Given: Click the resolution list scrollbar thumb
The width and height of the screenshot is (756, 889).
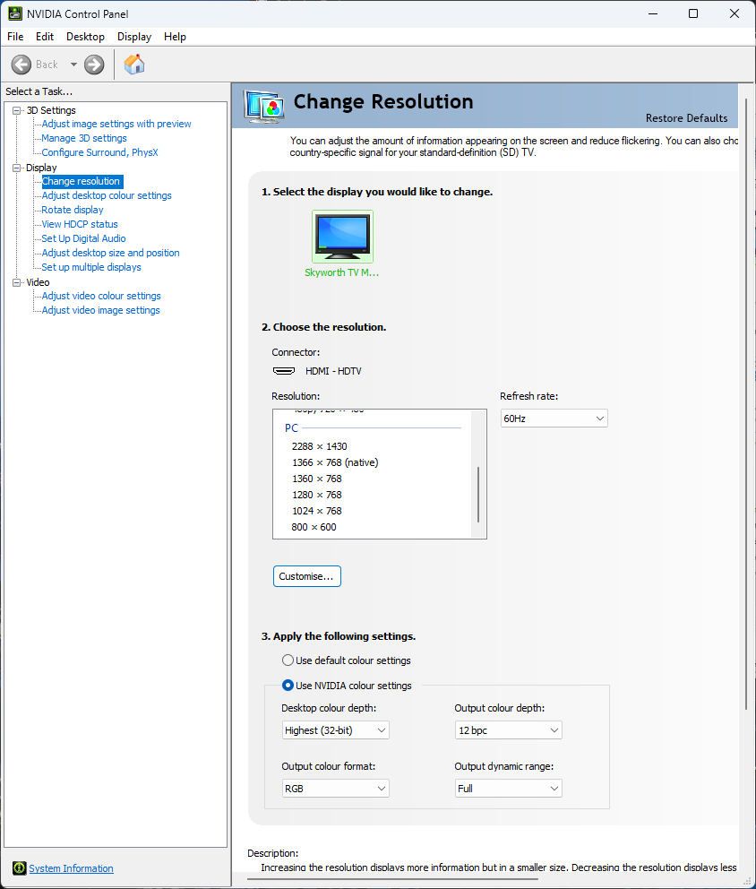Looking at the screenshot, I should [478, 495].
